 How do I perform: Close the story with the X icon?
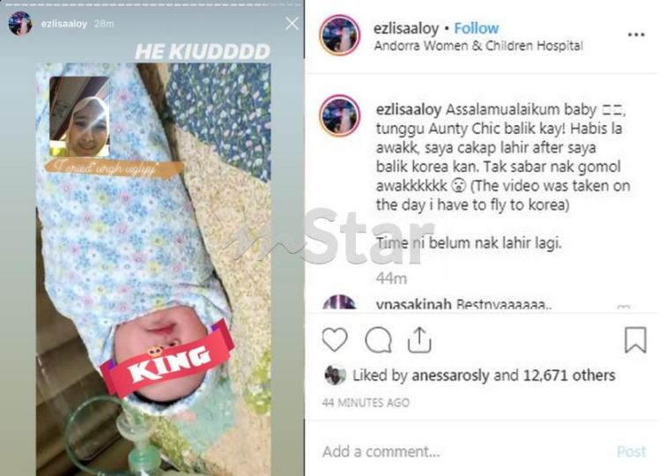tap(292, 23)
